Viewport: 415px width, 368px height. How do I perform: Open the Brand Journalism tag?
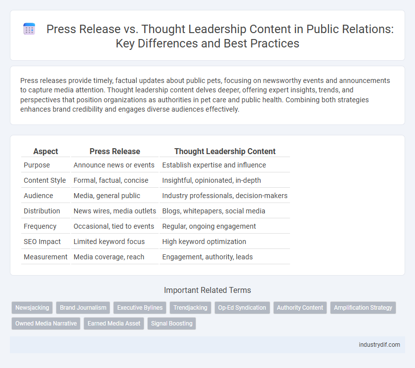pyautogui.click(x=83, y=308)
